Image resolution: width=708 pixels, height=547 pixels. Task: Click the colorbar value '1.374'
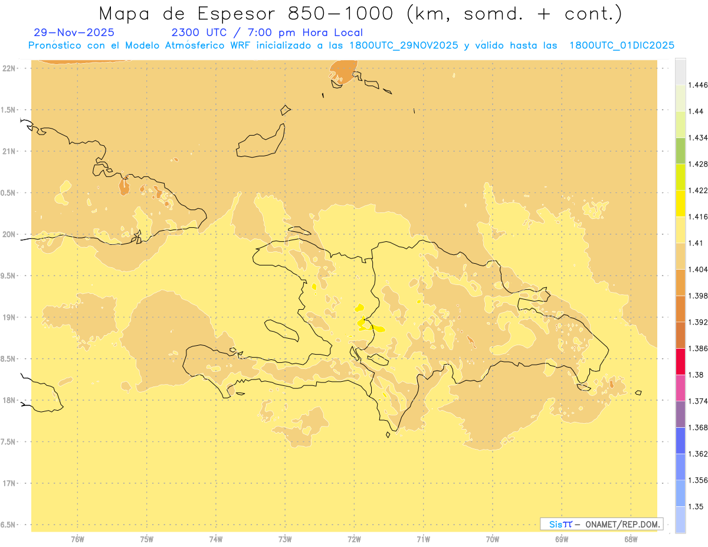(698, 401)
